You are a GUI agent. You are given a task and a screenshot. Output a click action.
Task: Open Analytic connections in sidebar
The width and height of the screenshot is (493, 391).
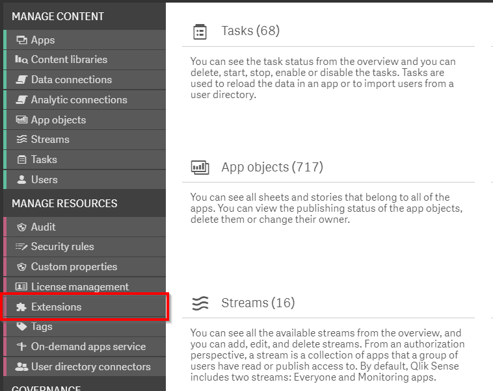pos(79,100)
